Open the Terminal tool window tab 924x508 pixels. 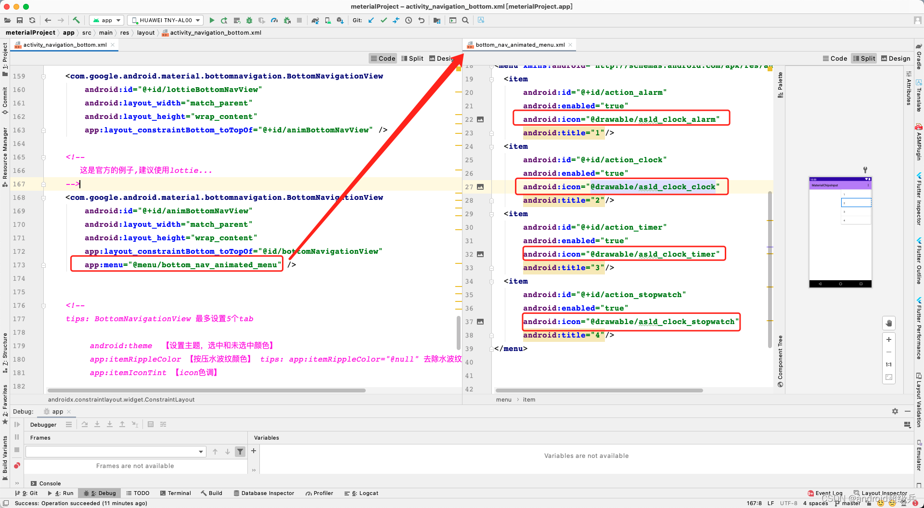[x=176, y=493]
